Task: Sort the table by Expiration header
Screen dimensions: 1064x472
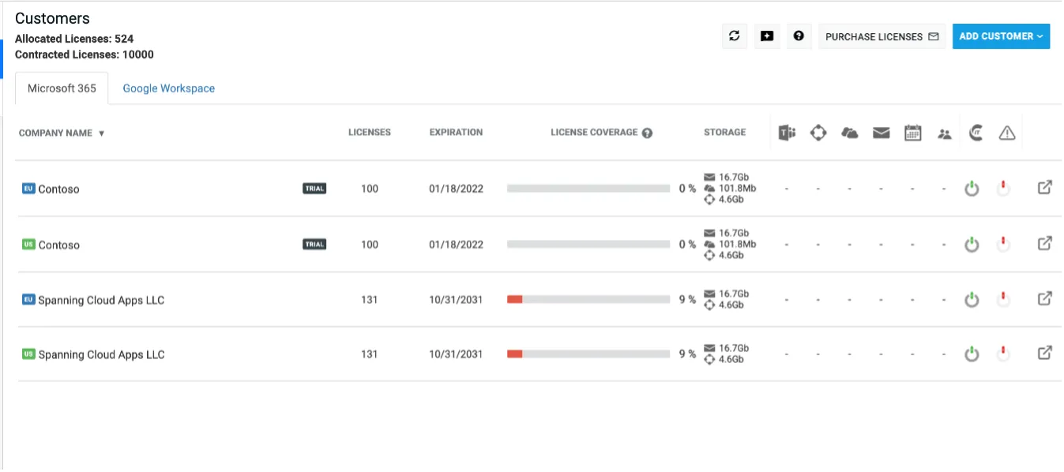Action: click(x=456, y=133)
